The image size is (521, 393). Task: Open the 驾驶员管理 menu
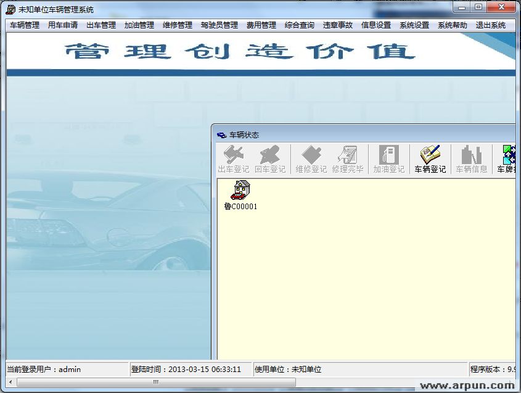(x=219, y=25)
